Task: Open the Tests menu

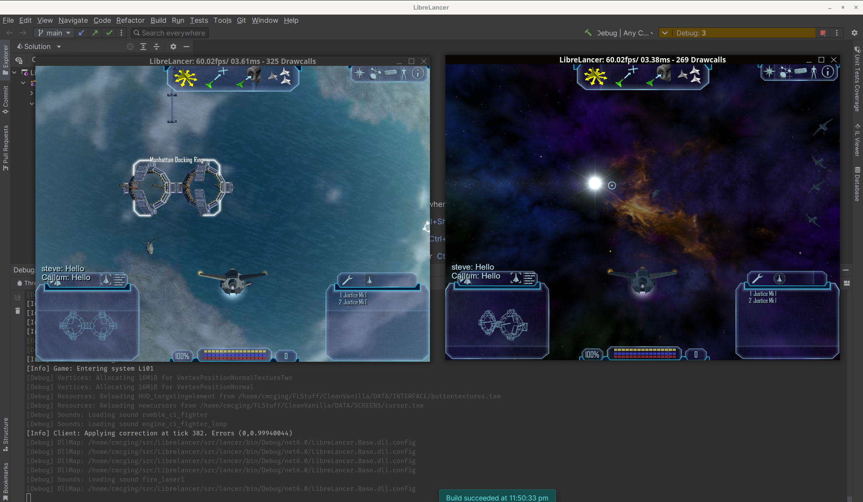Action: tap(198, 20)
